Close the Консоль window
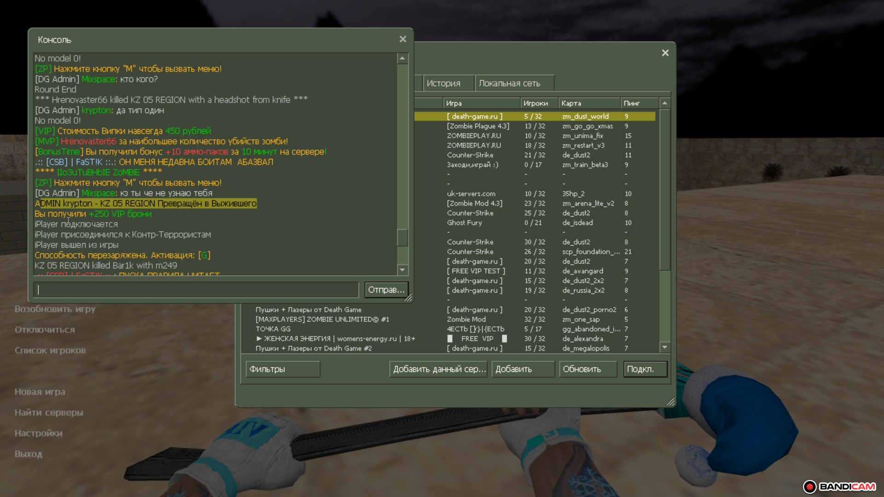The height and width of the screenshot is (497, 884). click(403, 39)
